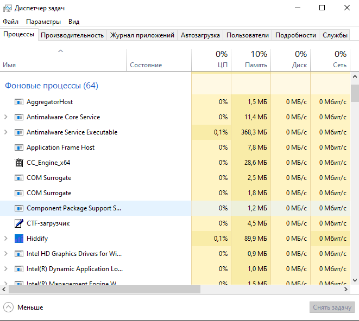The height and width of the screenshot is (321, 359).
Task: Click the horizontal scrollbar left arrow
Action: [x=4, y=289]
